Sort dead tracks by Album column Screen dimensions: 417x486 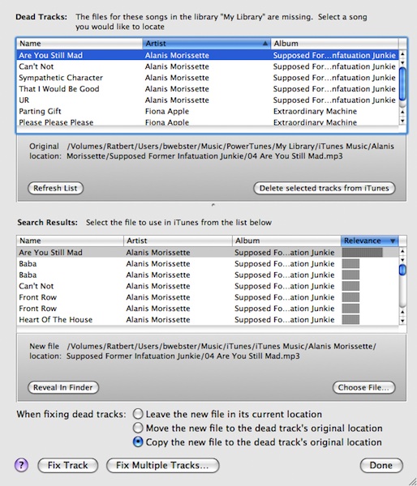[334, 44]
